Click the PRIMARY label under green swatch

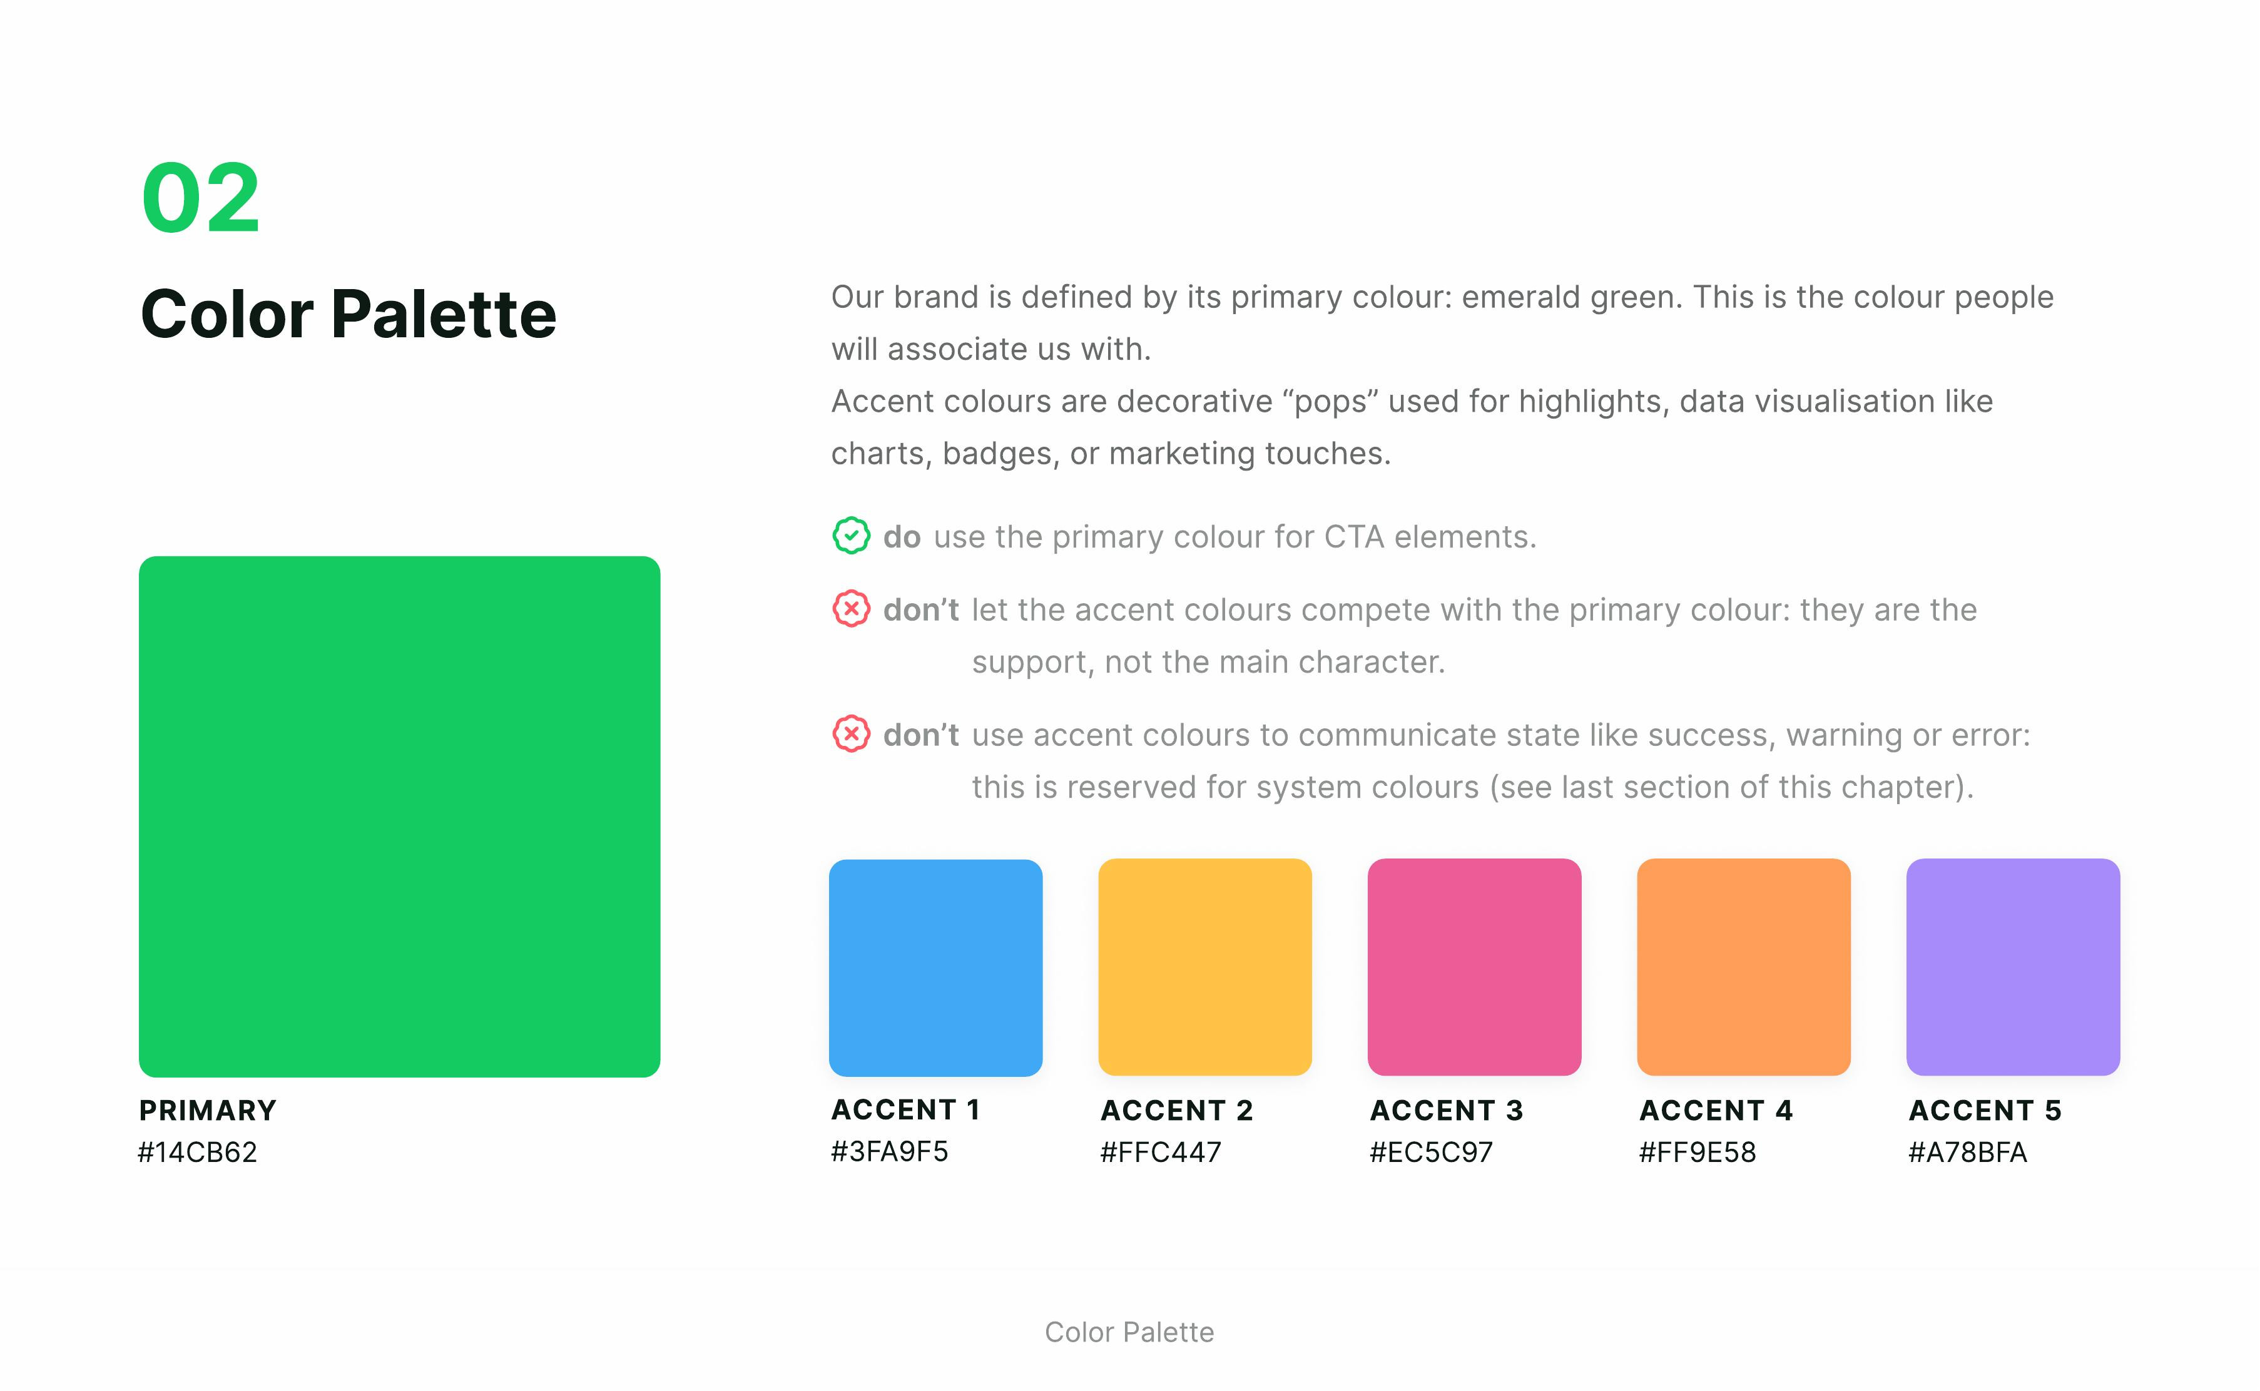tap(208, 1111)
